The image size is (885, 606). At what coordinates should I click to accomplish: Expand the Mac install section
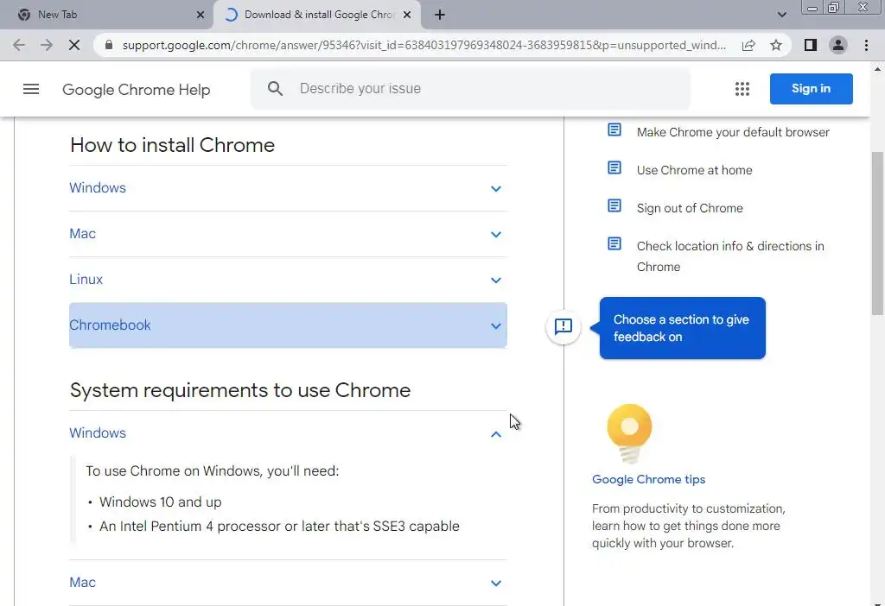tap(288, 234)
